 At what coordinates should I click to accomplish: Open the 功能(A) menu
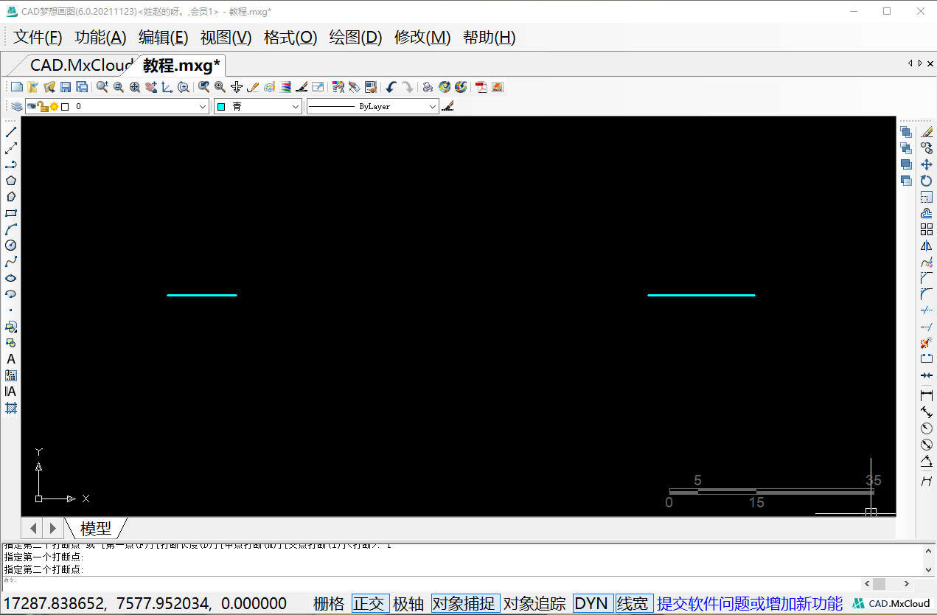click(101, 38)
